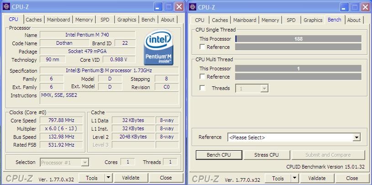Open Graphics tab in right window

click(313, 20)
